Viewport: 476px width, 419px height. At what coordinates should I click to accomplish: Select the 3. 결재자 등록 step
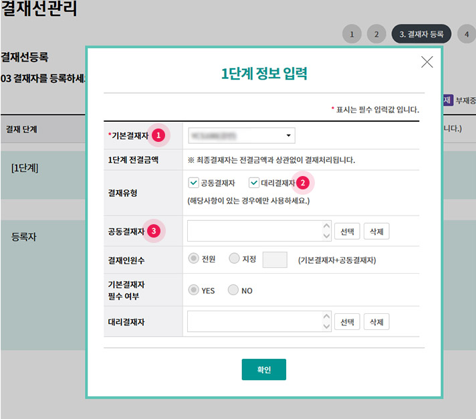[x=421, y=34]
